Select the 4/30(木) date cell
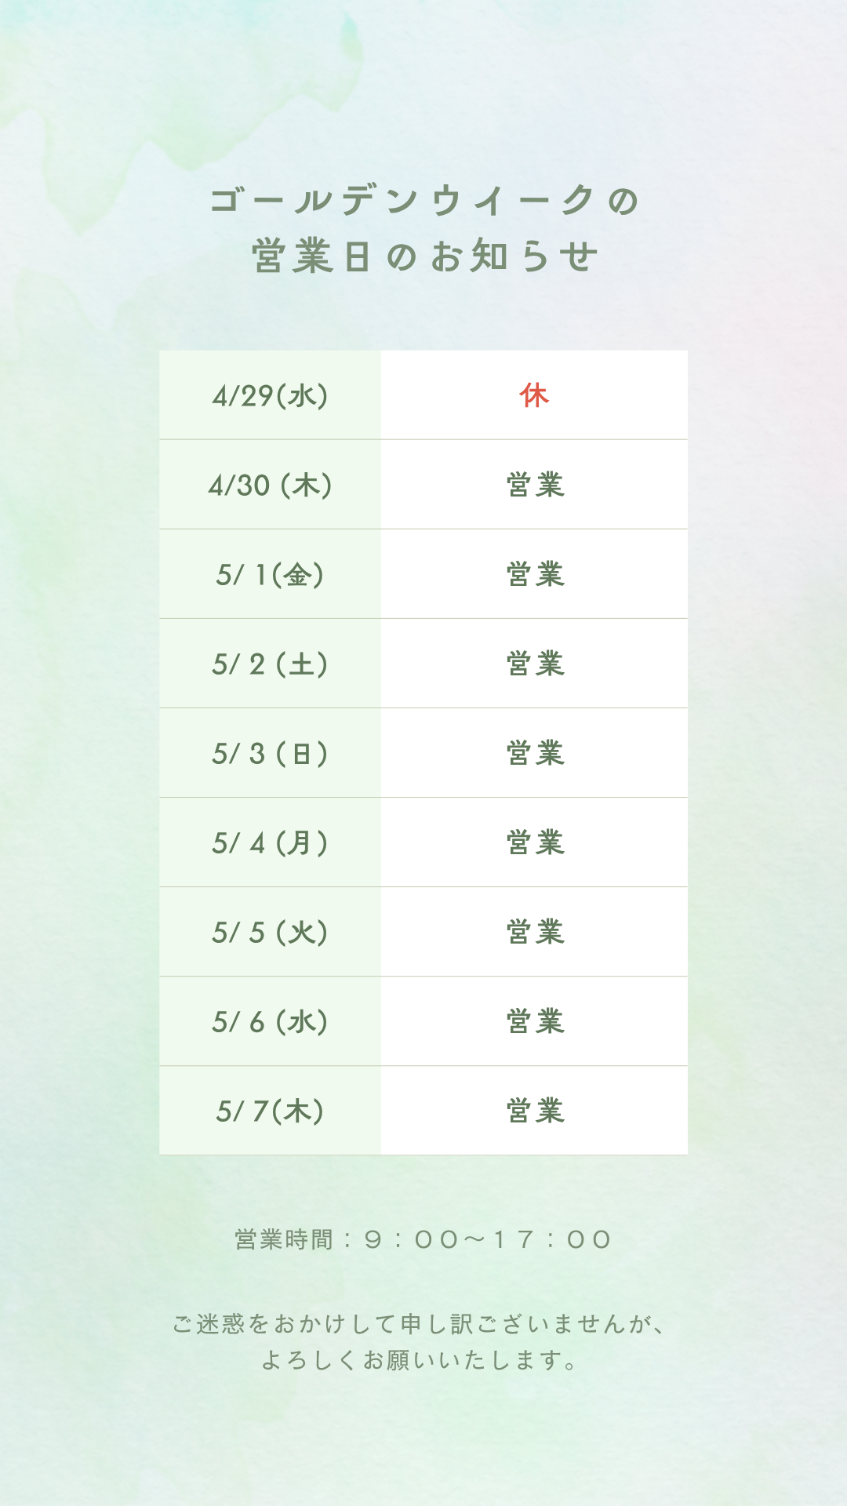The height and width of the screenshot is (1506, 847). 270,485
